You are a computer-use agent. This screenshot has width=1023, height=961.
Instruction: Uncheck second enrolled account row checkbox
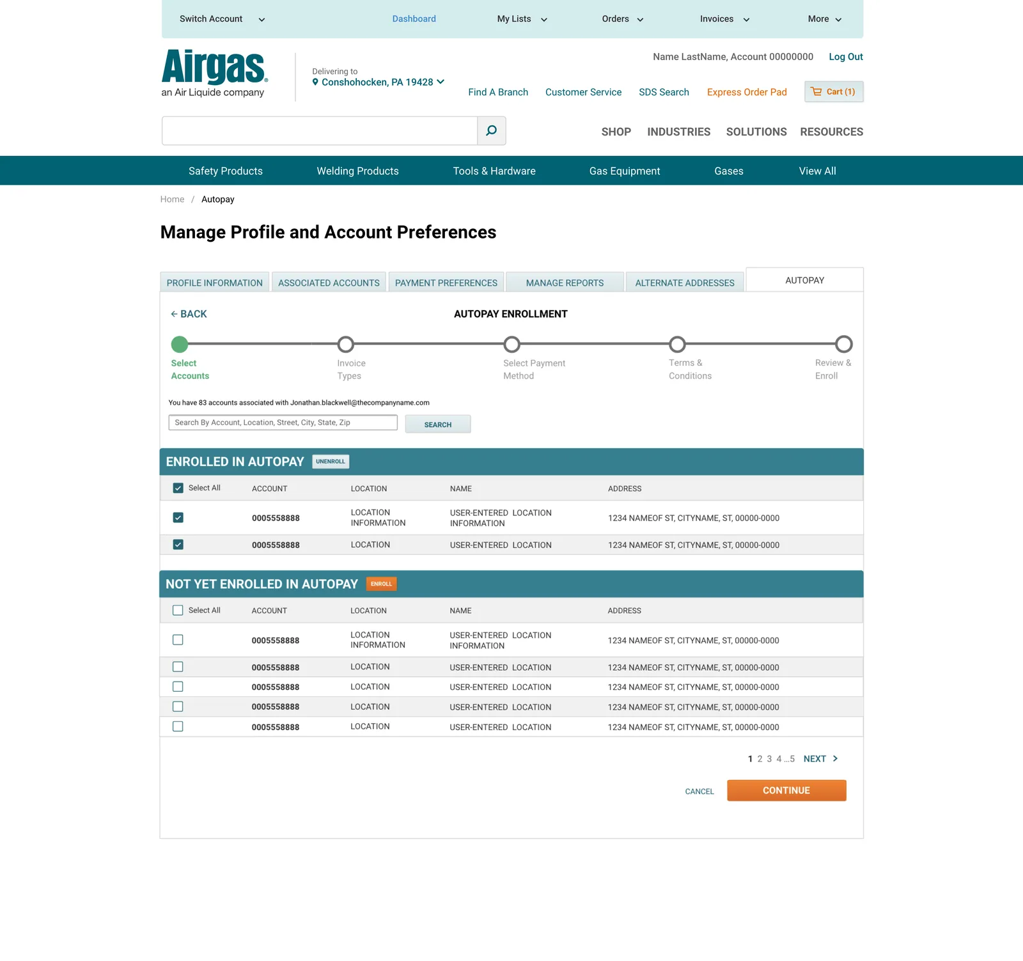click(178, 544)
